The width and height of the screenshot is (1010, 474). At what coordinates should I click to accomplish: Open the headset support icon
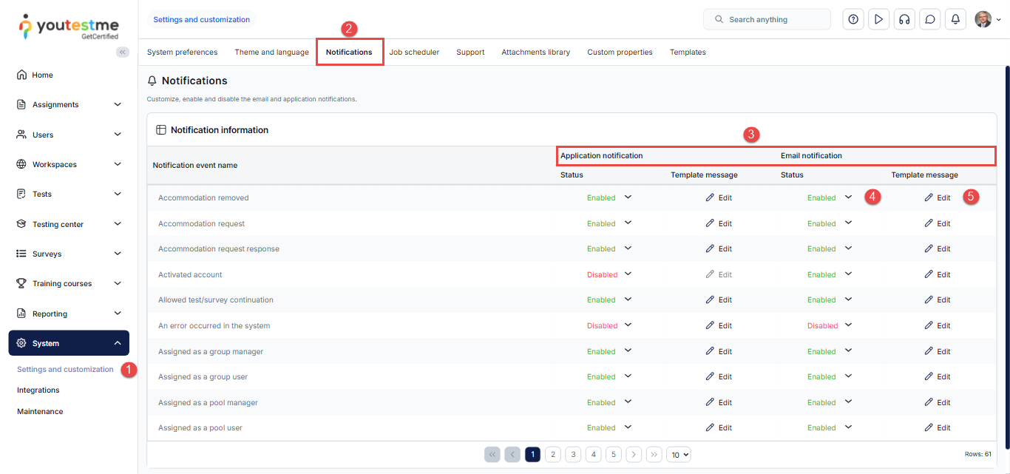[x=904, y=19]
